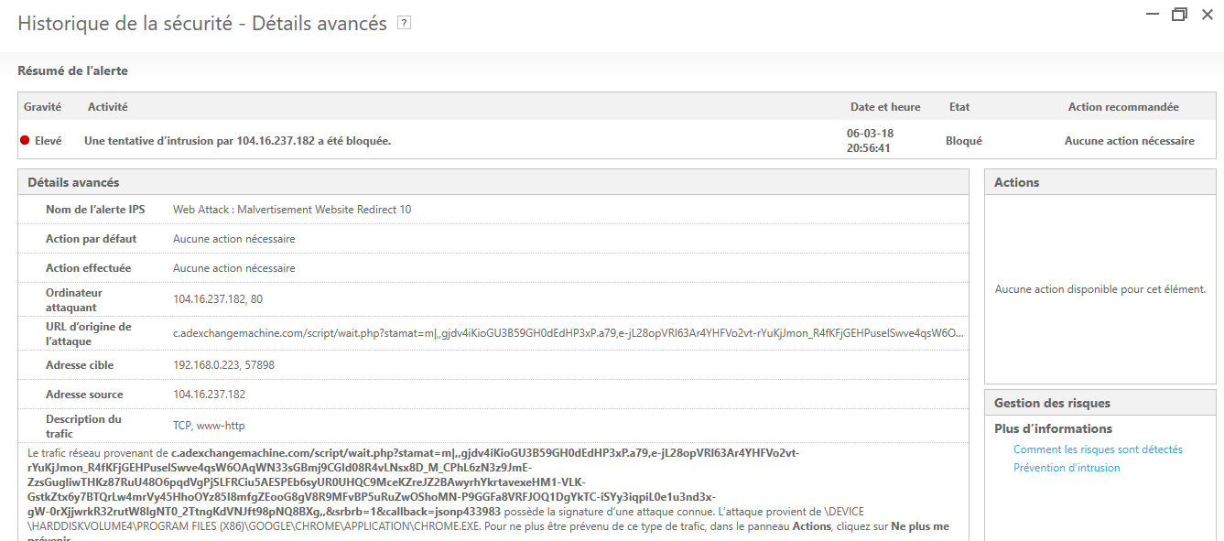The height and width of the screenshot is (541, 1224).
Task: Close the Détails avancés window
Action: 1208,15
